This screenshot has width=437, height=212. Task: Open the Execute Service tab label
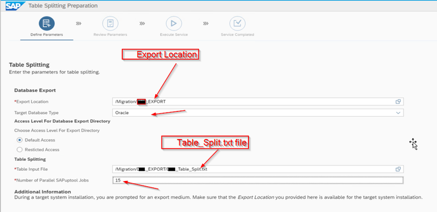pos(174,34)
